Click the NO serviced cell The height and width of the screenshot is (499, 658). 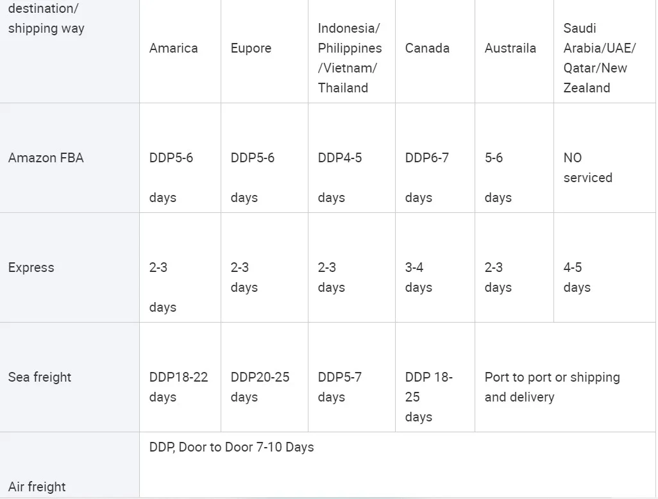click(x=605, y=158)
